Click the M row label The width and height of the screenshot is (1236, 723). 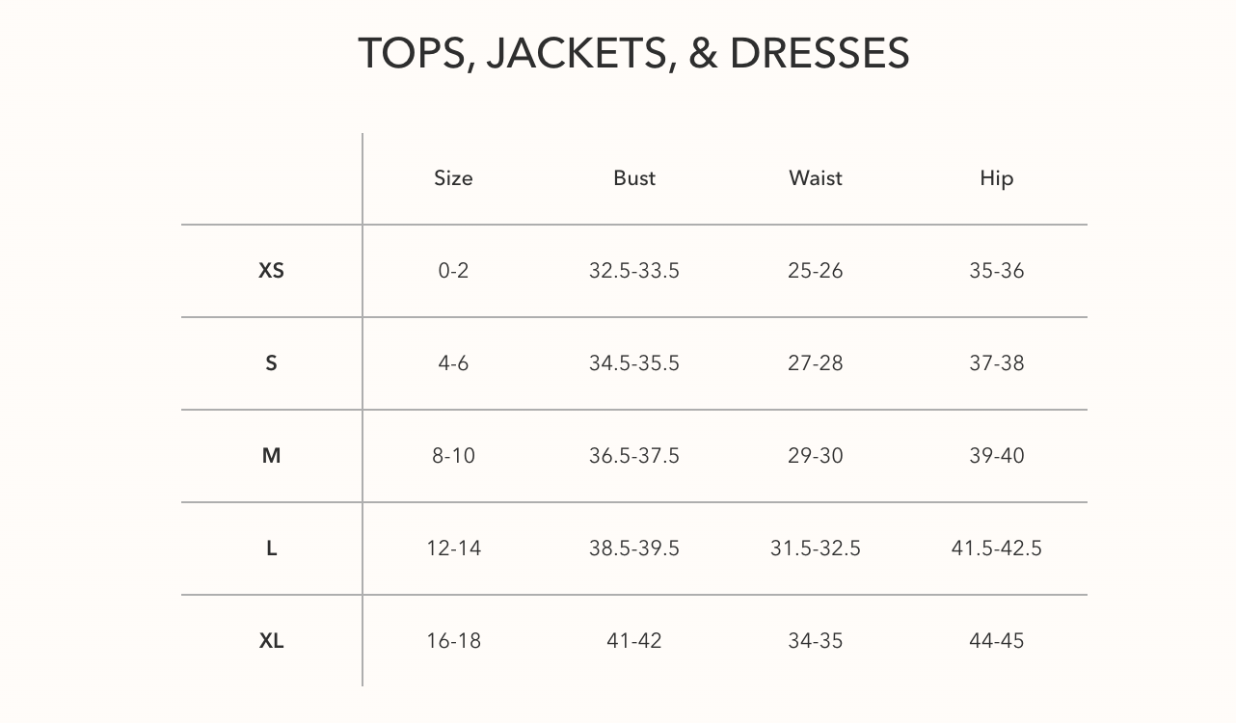point(272,456)
